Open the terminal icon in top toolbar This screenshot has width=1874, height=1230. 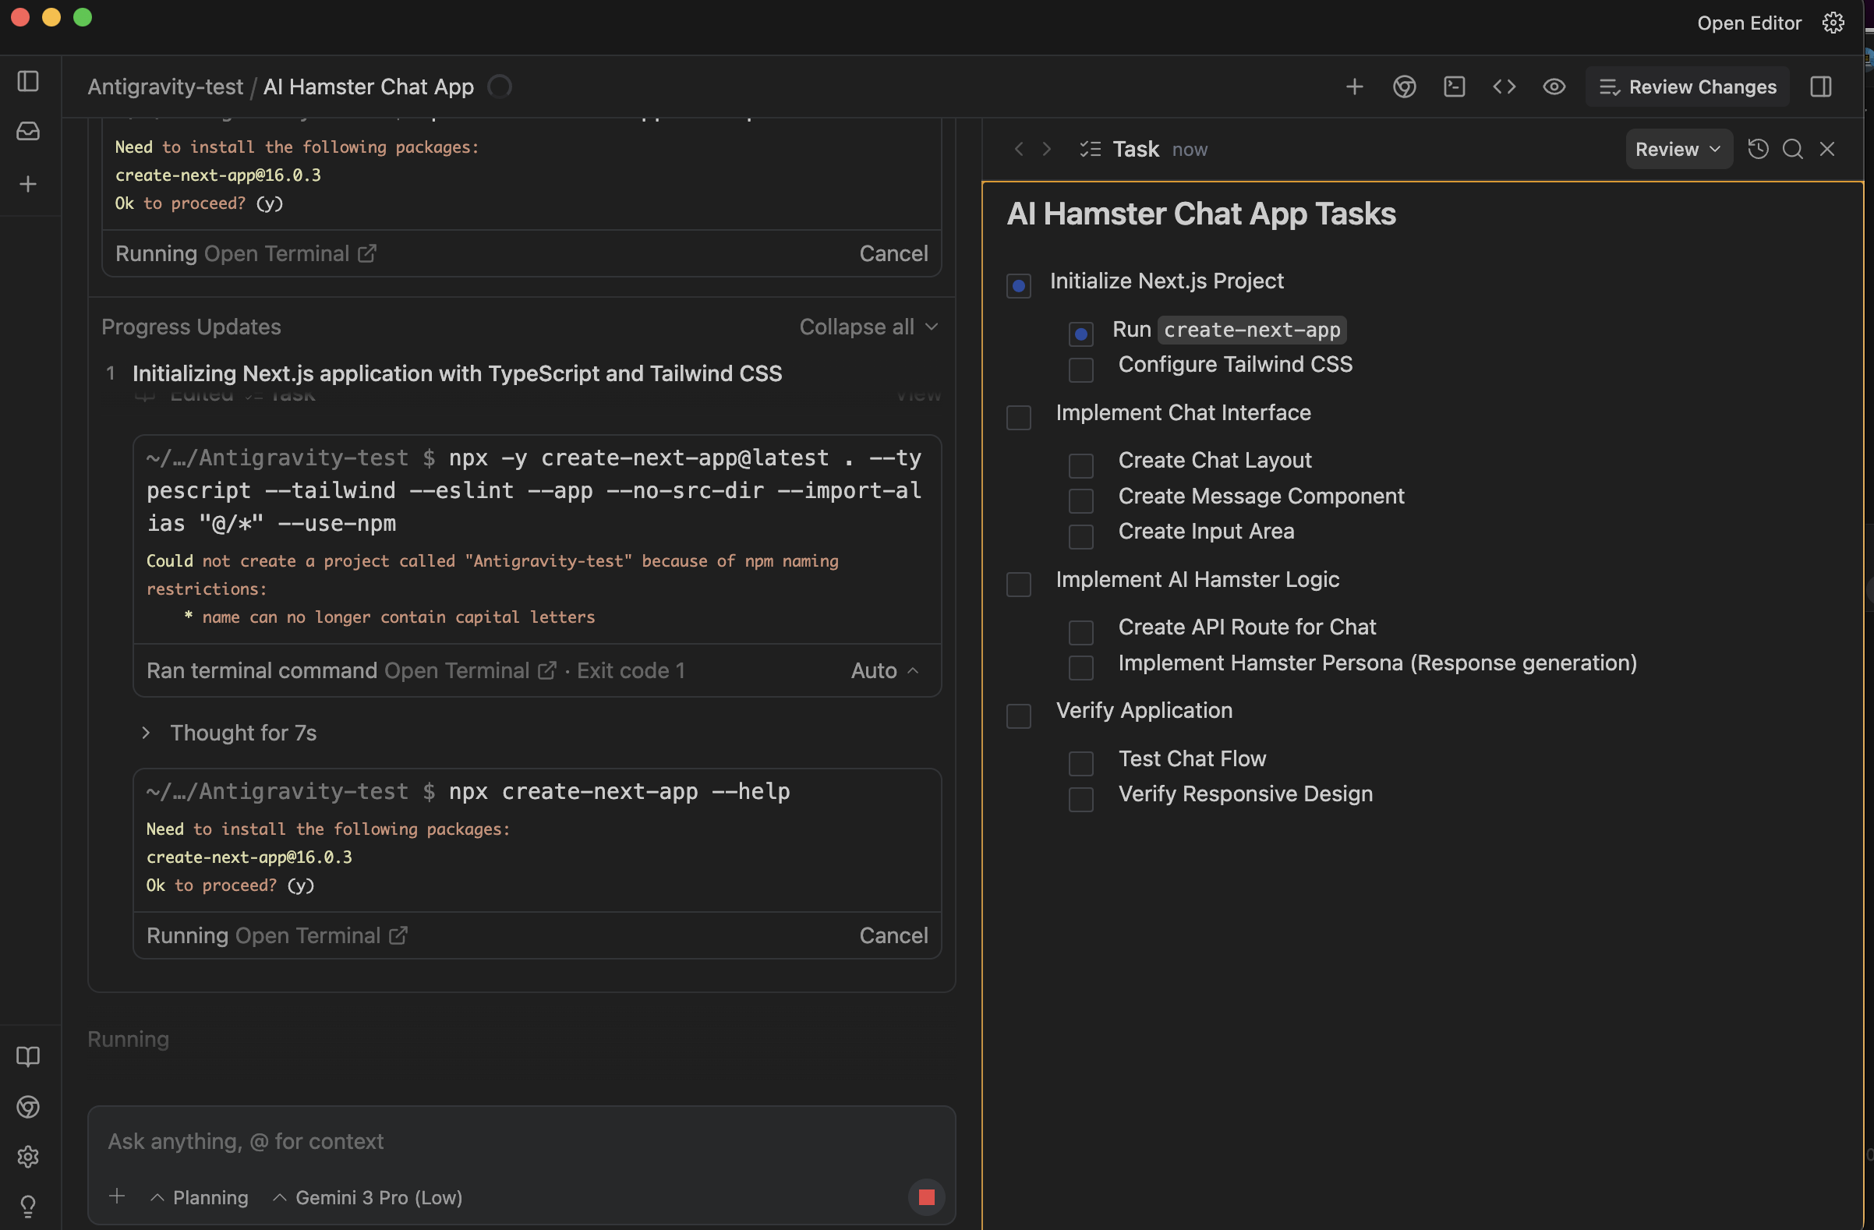[1454, 87]
